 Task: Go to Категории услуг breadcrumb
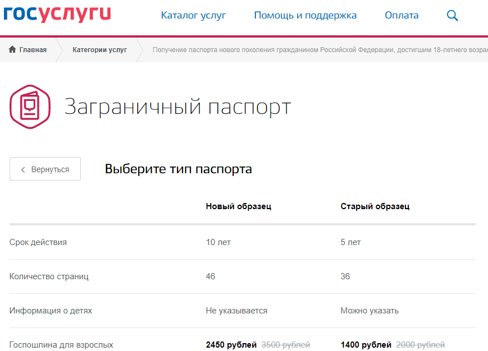point(99,50)
